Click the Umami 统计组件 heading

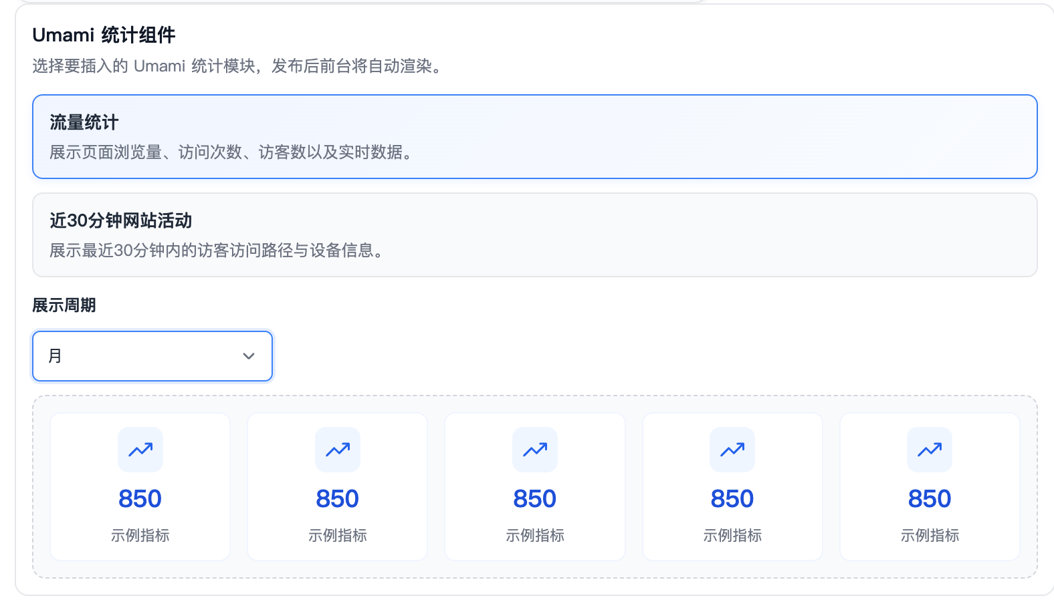[104, 35]
